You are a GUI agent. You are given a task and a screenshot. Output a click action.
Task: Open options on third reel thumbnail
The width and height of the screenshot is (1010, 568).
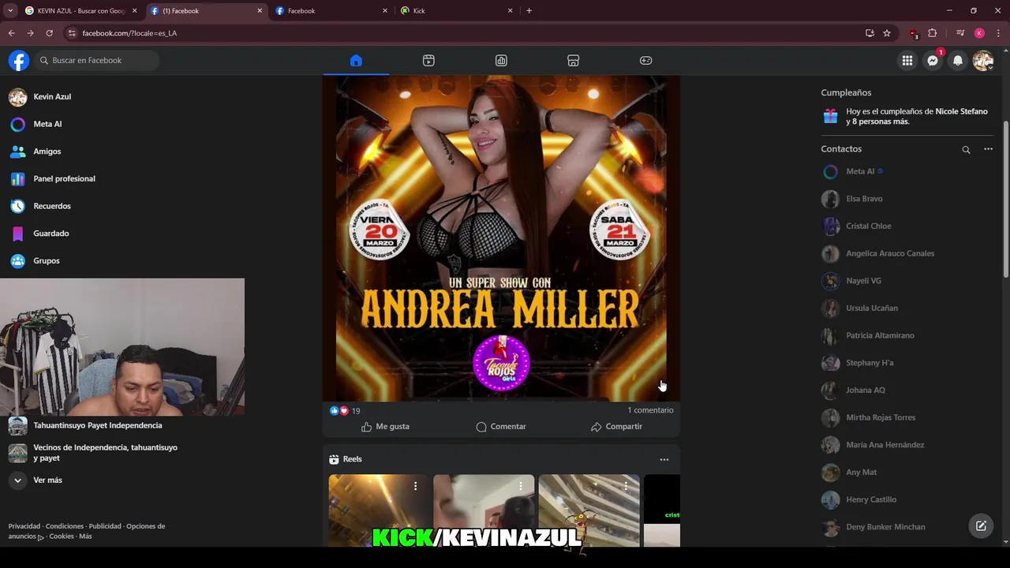coord(626,486)
